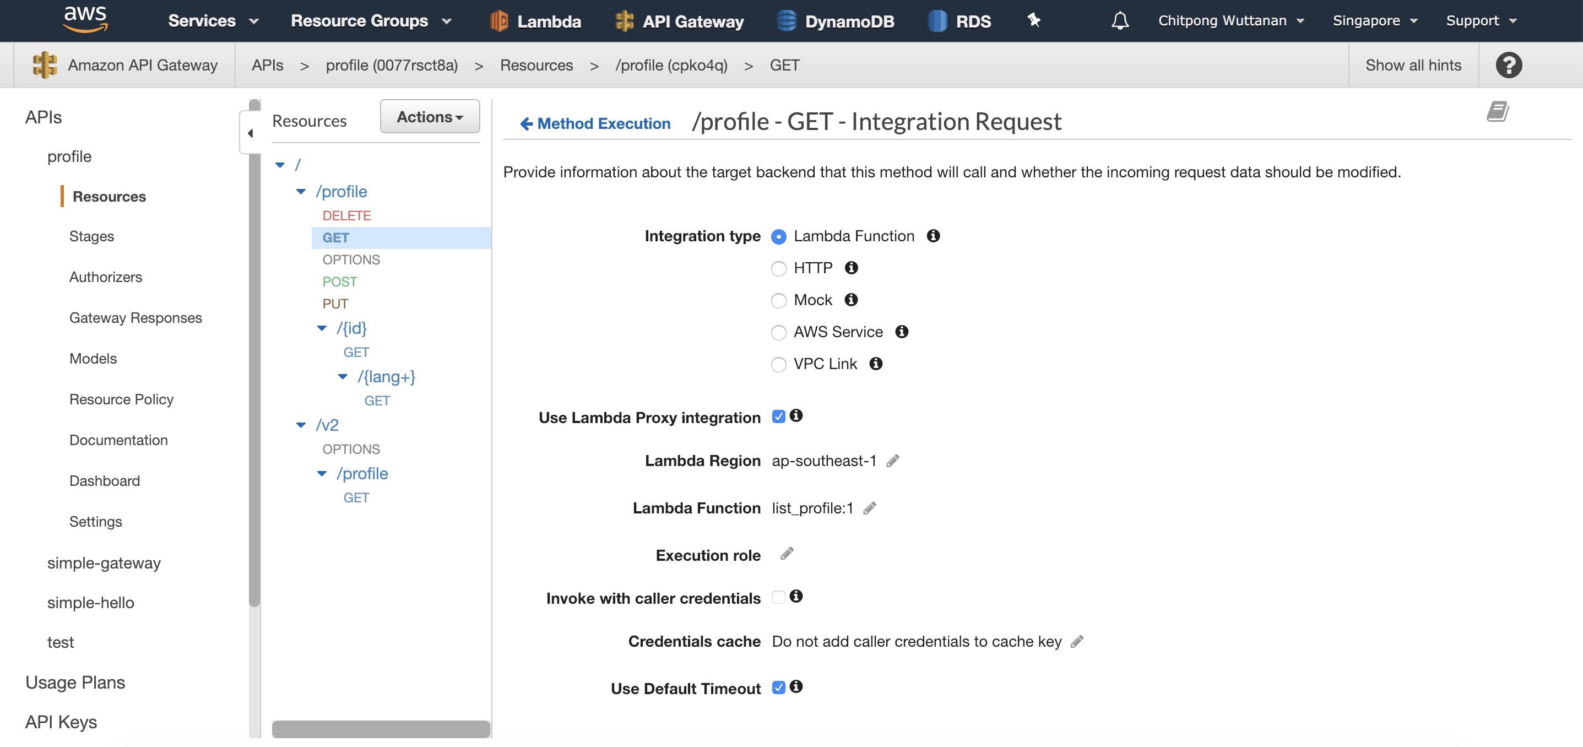Open the Services menu
1583x747 pixels.
coord(213,21)
